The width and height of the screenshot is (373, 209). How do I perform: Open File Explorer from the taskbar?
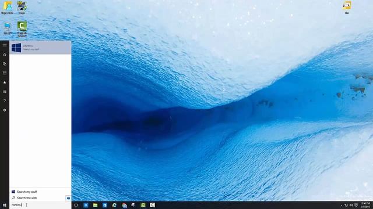(x=96, y=205)
